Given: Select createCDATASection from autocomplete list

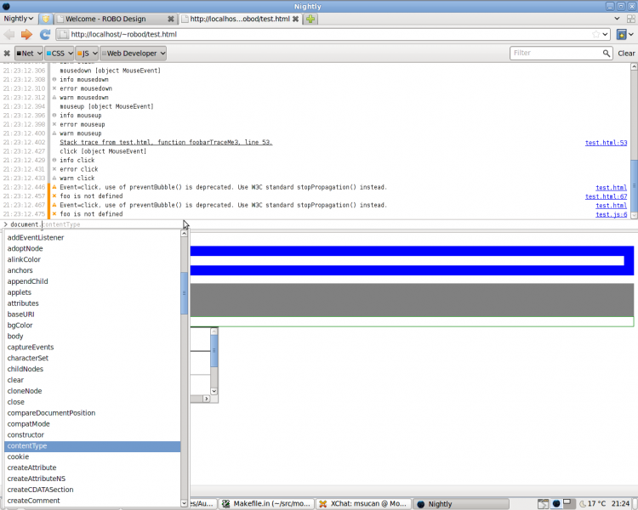Looking at the screenshot, I should pyautogui.click(x=93, y=490).
